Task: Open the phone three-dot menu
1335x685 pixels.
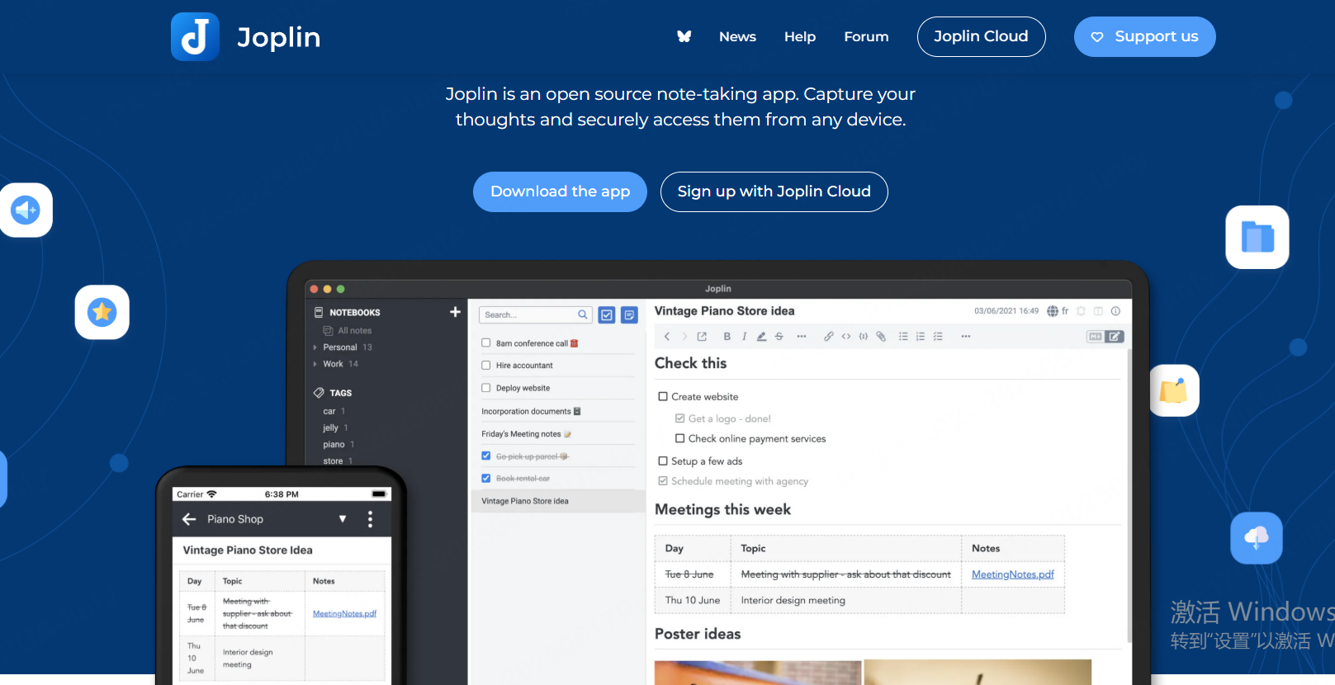Action: pos(370,519)
